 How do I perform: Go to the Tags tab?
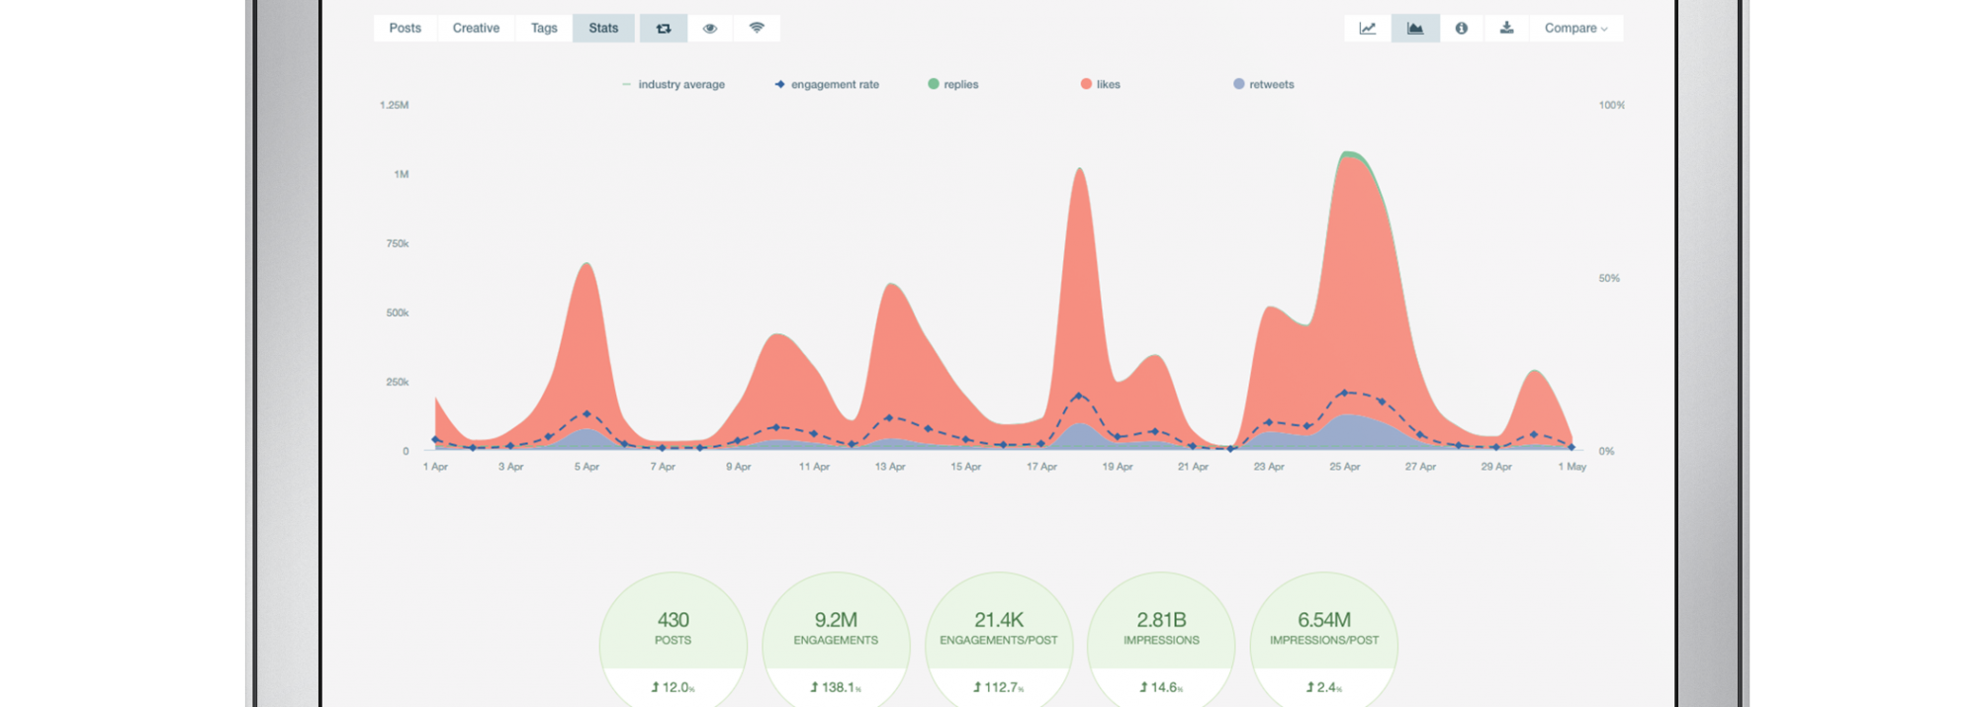pyautogui.click(x=544, y=29)
